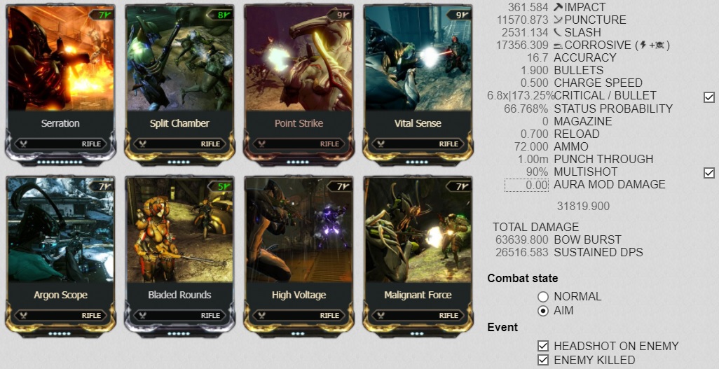Select the Malignant Force mod card
The width and height of the screenshot is (719, 369).
pos(418,257)
